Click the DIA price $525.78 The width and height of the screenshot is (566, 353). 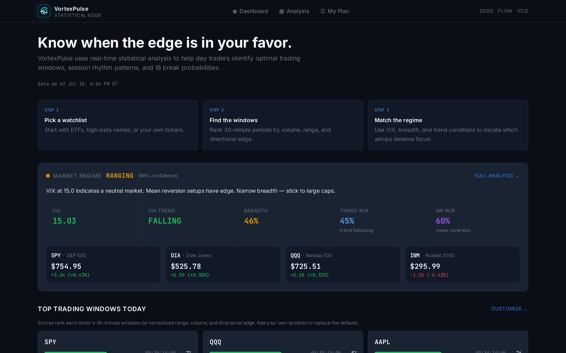pos(186,266)
